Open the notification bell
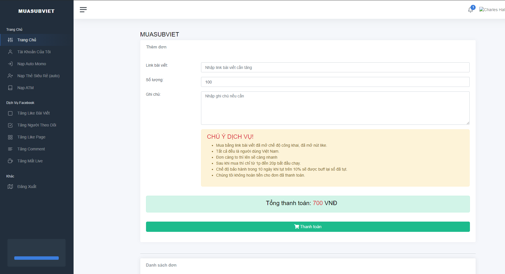 (470, 10)
